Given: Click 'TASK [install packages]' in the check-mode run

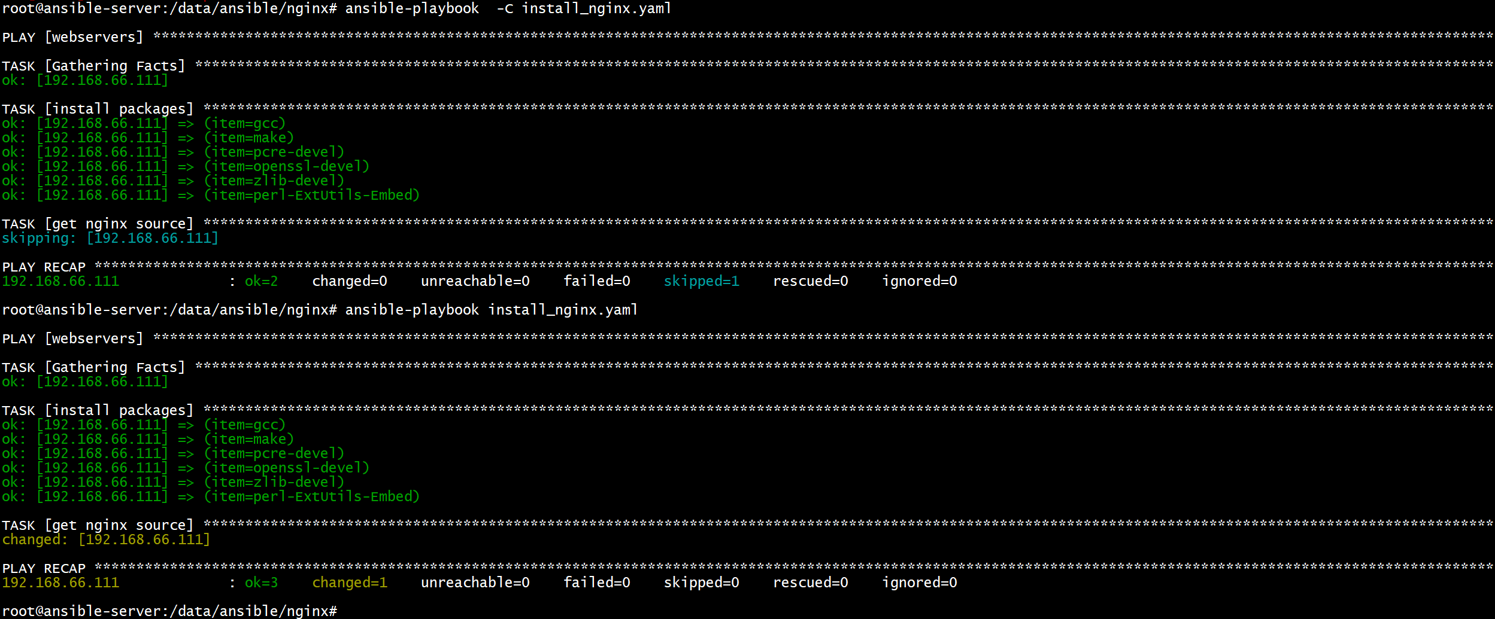Looking at the screenshot, I should click(x=98, y=109).
